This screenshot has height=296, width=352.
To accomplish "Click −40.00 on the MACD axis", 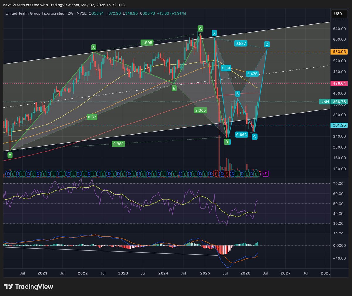I will 339,258.
